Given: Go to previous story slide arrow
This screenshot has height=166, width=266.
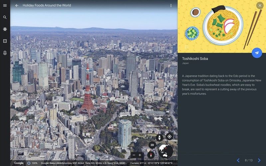Looking at the screenshot, I should [238, 160].
